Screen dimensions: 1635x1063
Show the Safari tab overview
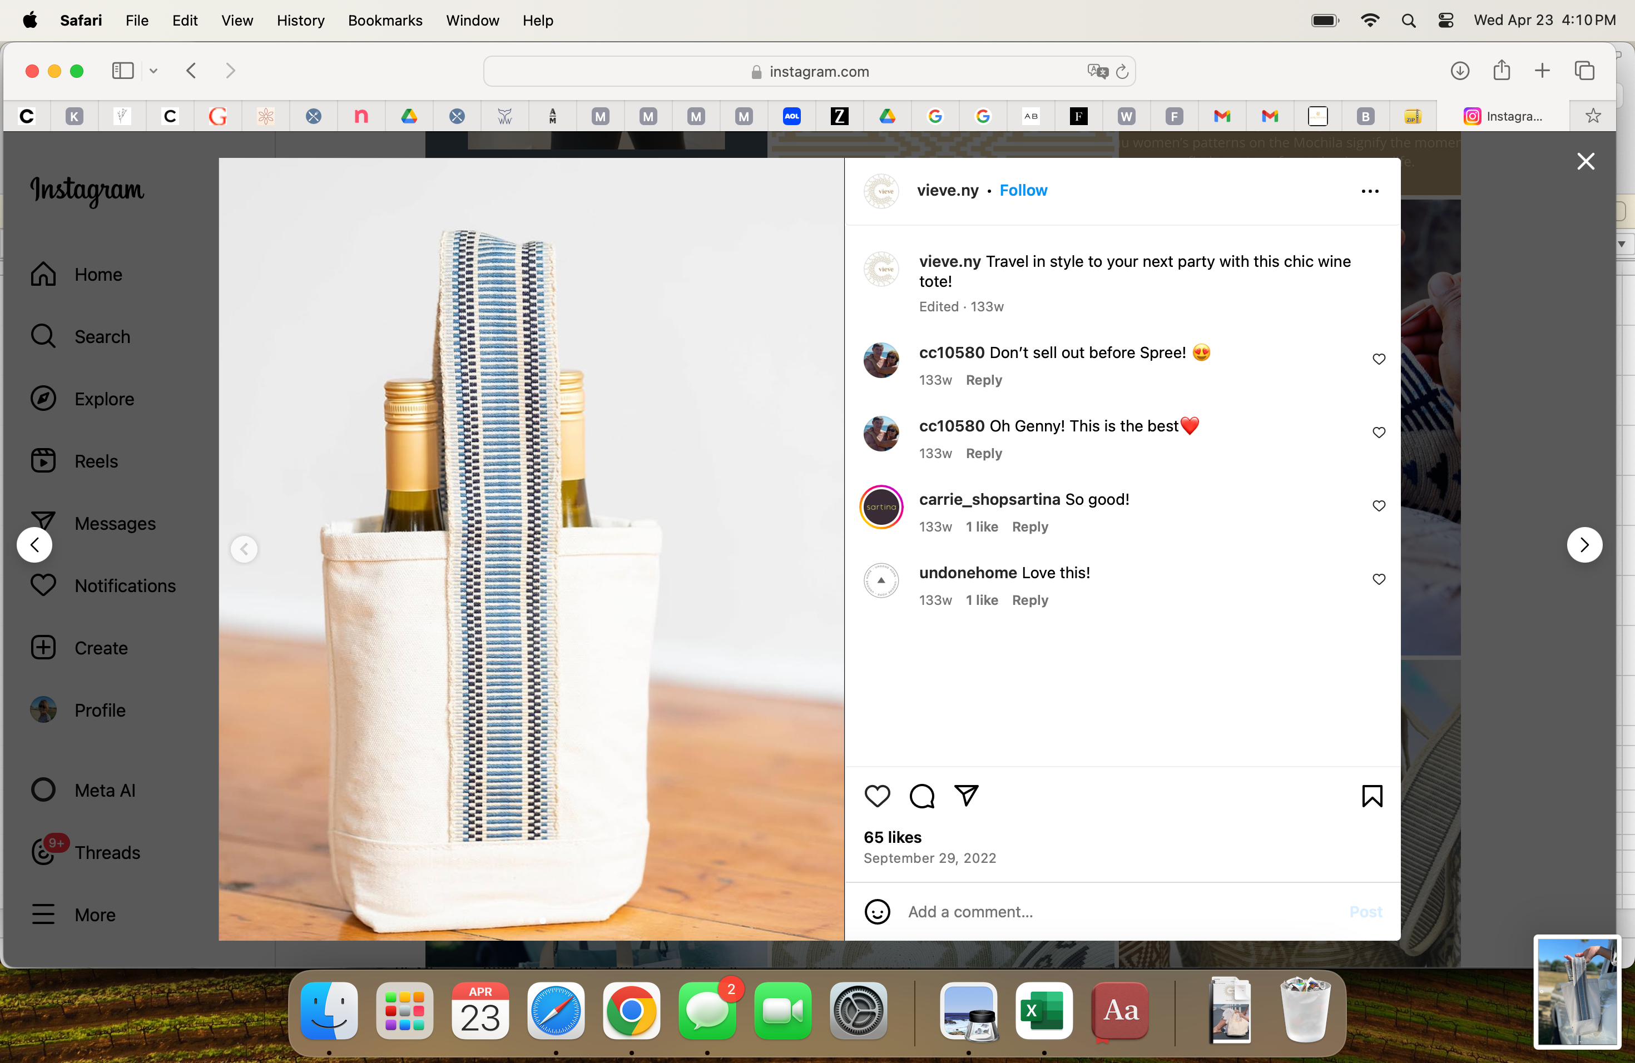[x=1585, y=71]
